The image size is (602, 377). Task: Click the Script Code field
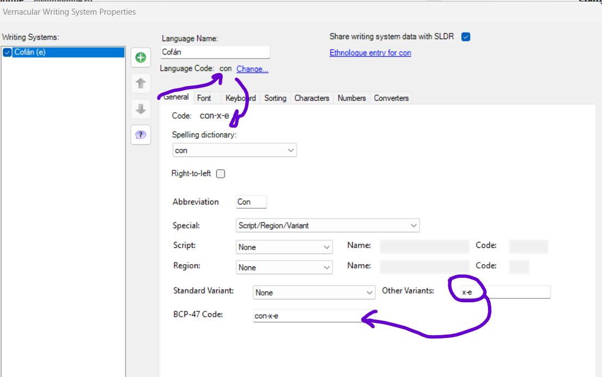pos(528,246)
